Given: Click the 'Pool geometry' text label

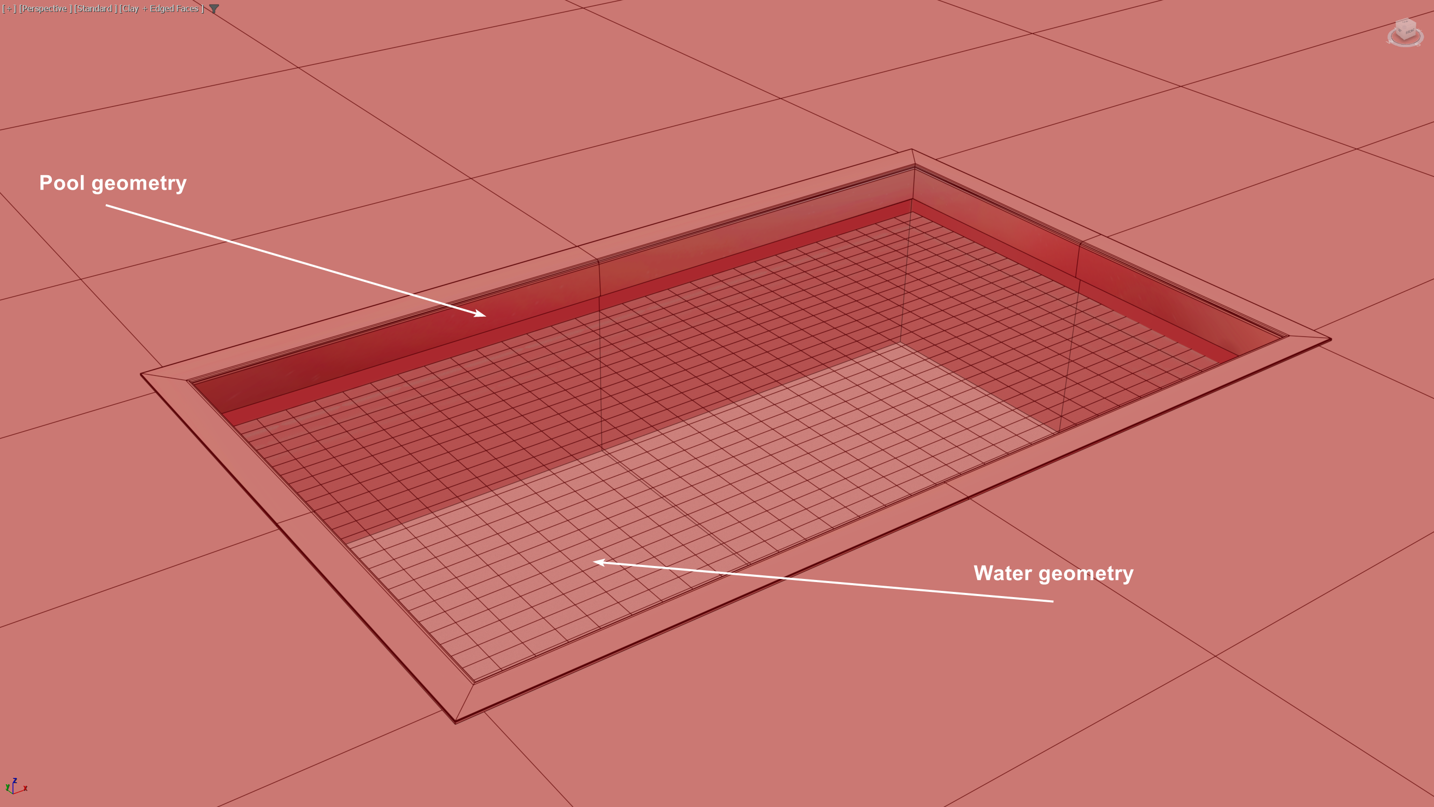Looking at the screenshot, I should (113, 183).
